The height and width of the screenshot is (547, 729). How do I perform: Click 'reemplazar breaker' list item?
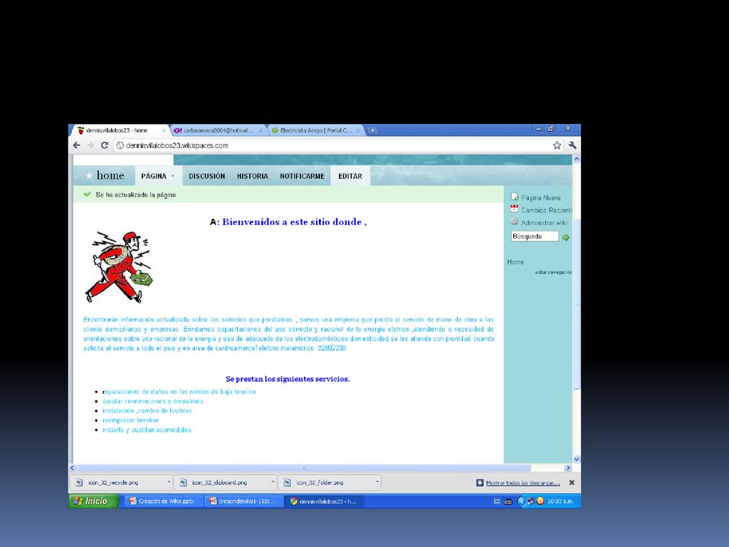[131, 420]
